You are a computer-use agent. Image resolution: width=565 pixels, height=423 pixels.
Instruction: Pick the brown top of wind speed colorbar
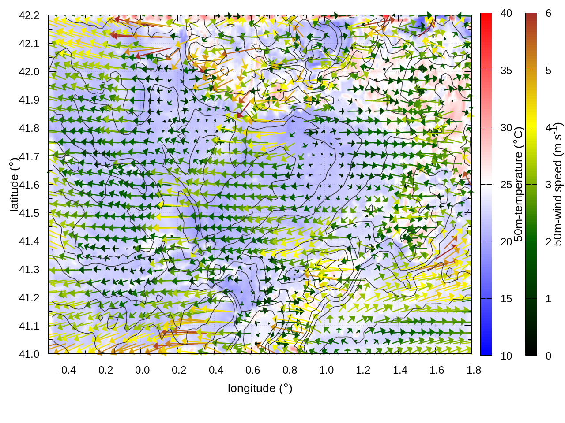click(531, 17)
